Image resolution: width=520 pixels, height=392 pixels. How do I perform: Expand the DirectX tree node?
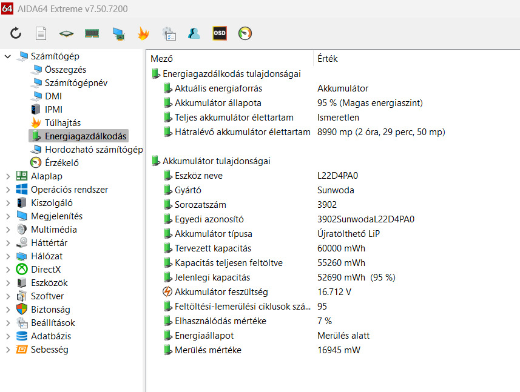pos(8,270)
